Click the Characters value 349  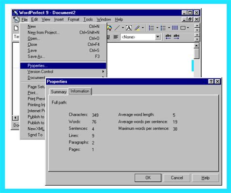[x=95, y=115]
